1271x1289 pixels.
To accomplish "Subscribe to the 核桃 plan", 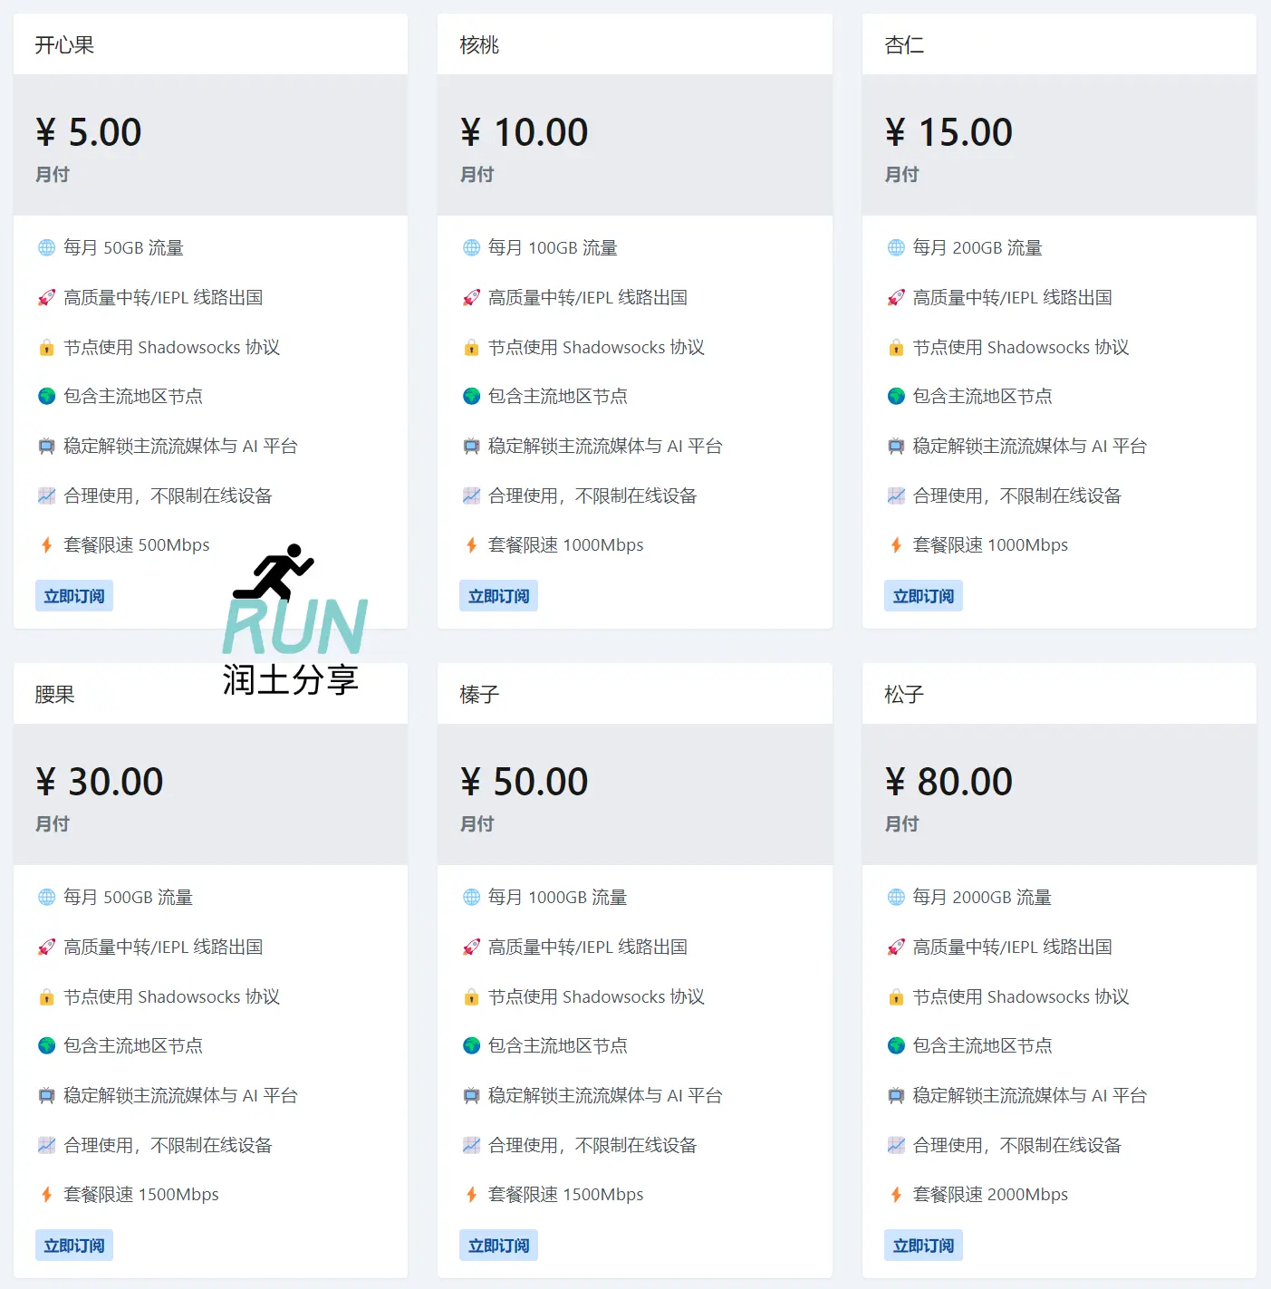I will pos(498,595).
